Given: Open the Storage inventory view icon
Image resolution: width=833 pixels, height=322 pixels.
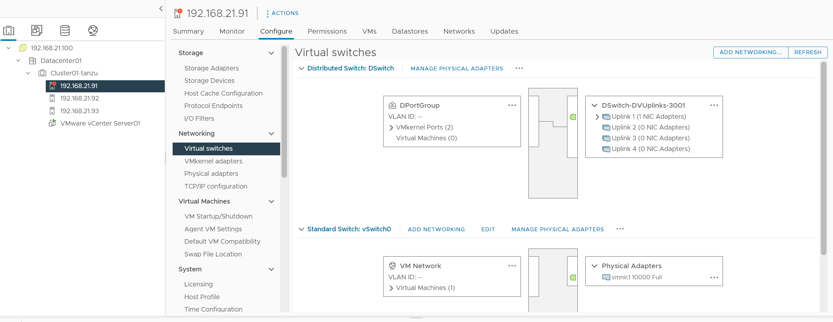Looking at the screenshot, I should [x=65, y=30].
